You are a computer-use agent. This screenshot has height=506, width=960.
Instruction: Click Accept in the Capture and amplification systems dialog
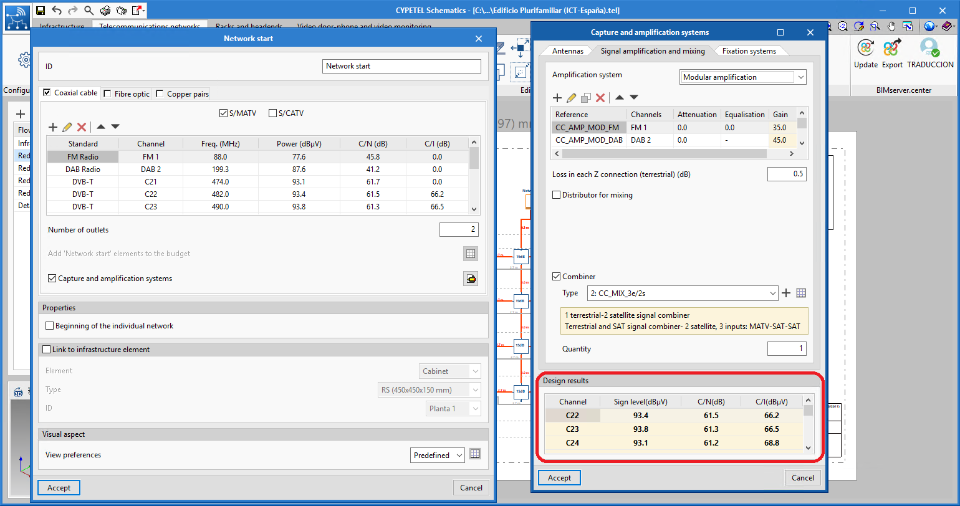click(559, 477)
